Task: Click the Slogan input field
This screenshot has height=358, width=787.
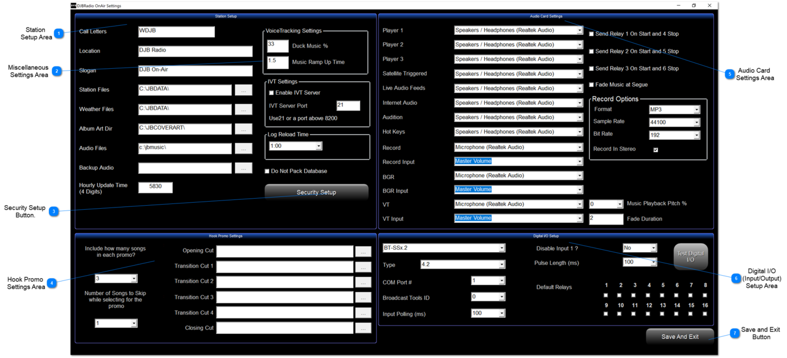Action: (195, 71)
